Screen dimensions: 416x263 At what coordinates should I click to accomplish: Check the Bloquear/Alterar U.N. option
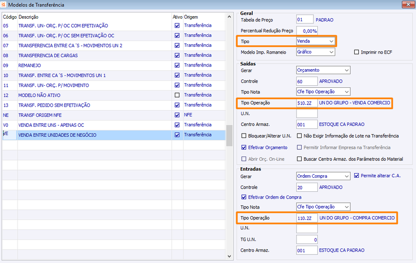tap(243, 136)
